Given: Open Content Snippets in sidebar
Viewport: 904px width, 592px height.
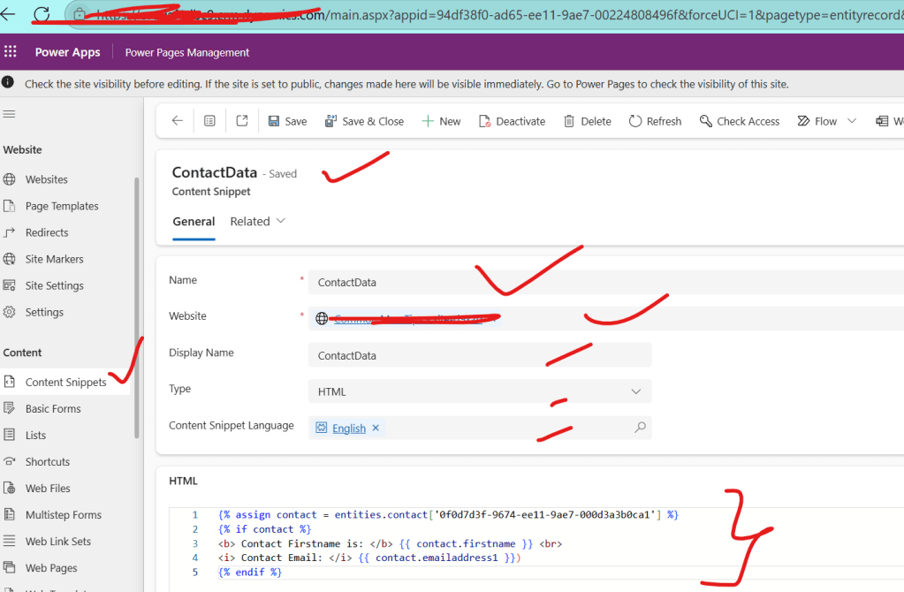Looking at the screenshot, I should [x=65, y=383].
